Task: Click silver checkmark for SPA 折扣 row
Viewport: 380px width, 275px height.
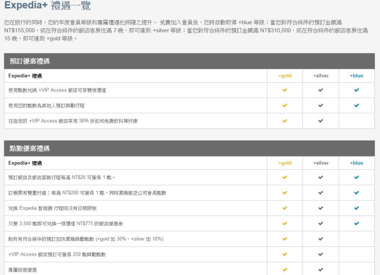Action: click(321, 121)
